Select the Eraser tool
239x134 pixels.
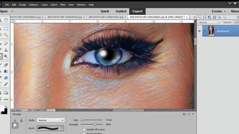click(6, 65)
